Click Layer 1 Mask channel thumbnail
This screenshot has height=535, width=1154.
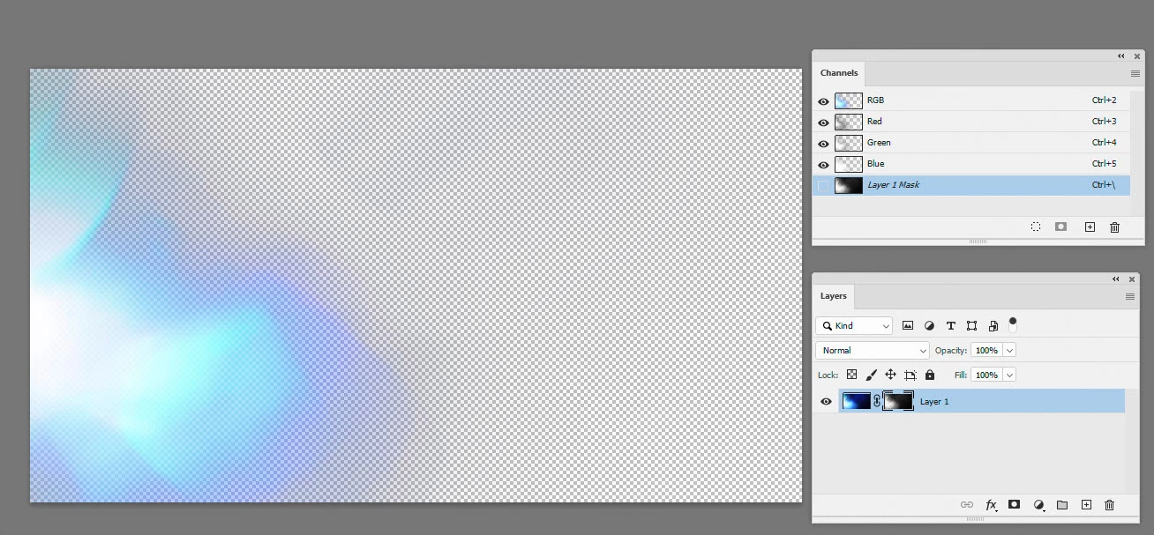tap(849, 185)
